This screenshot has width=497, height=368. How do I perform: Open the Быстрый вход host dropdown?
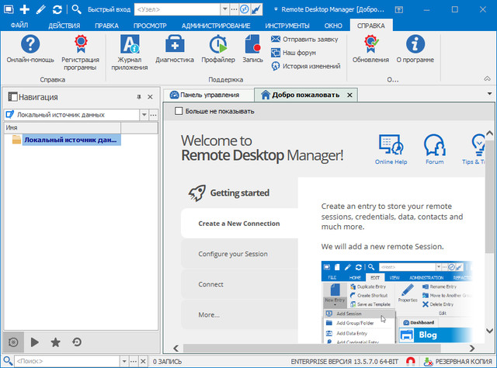tap(224, 9)
